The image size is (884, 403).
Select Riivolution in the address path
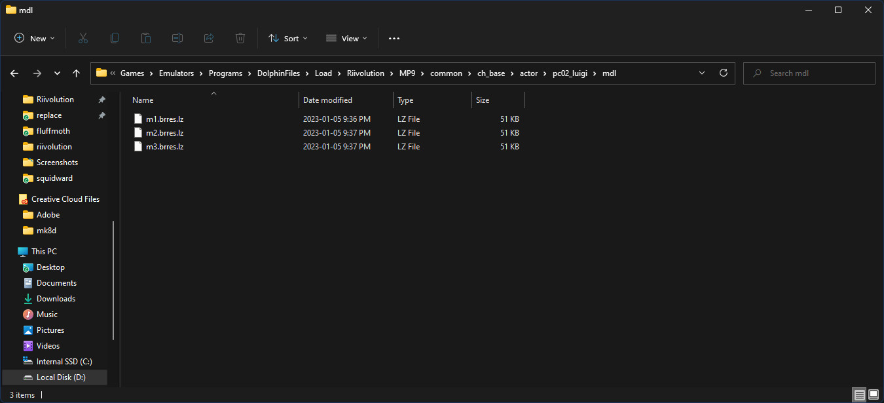[365, 73]
